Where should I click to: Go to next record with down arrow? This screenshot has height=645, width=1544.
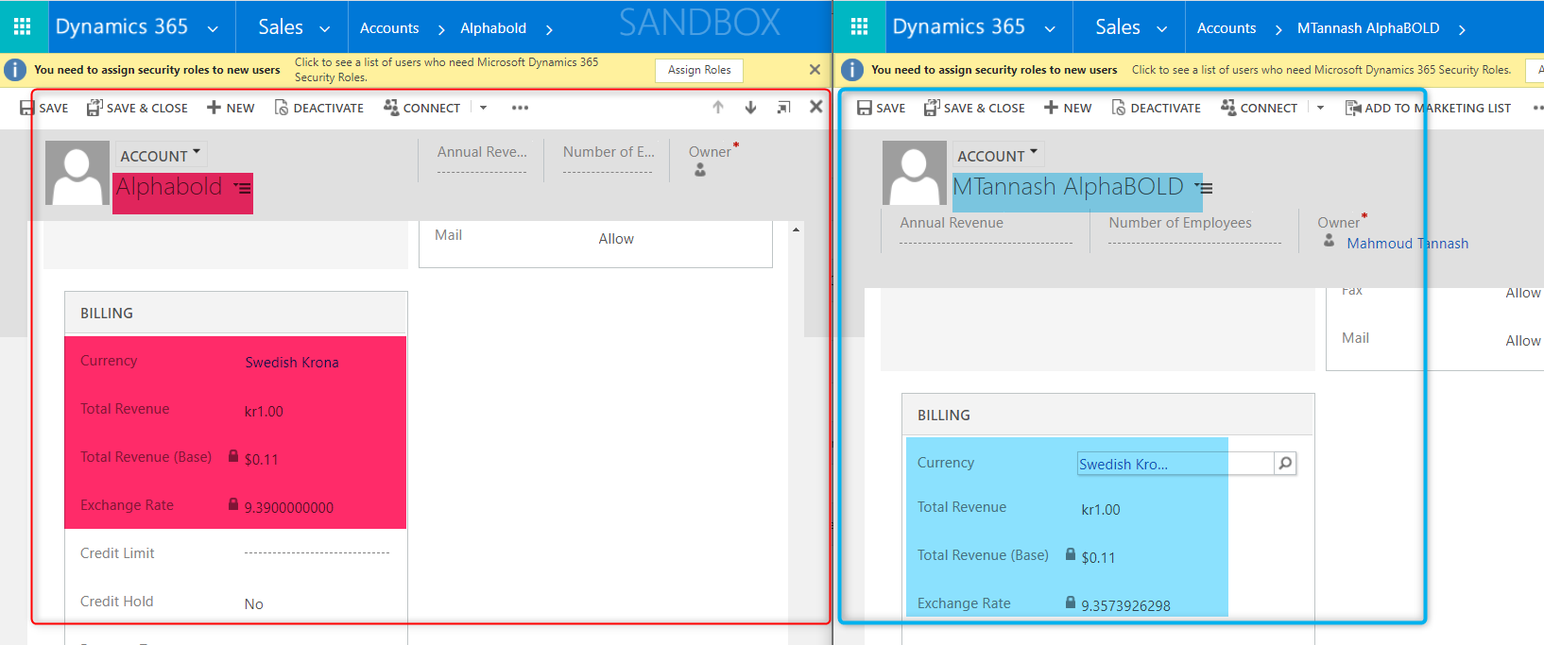click(750, 108)
